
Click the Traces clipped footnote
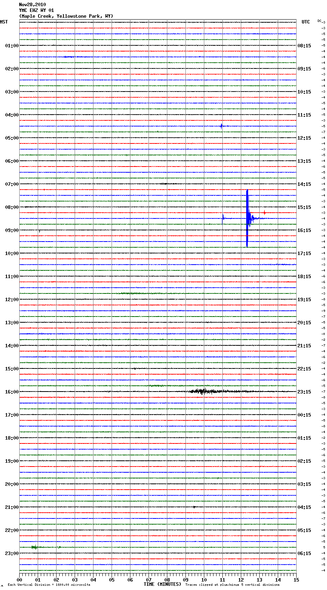click(232, 585)
